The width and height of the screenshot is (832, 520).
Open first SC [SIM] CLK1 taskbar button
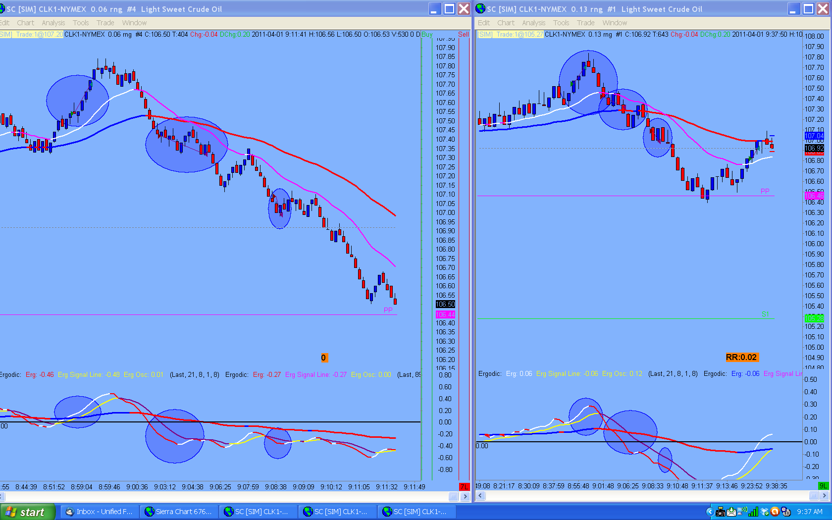(258, 512)
